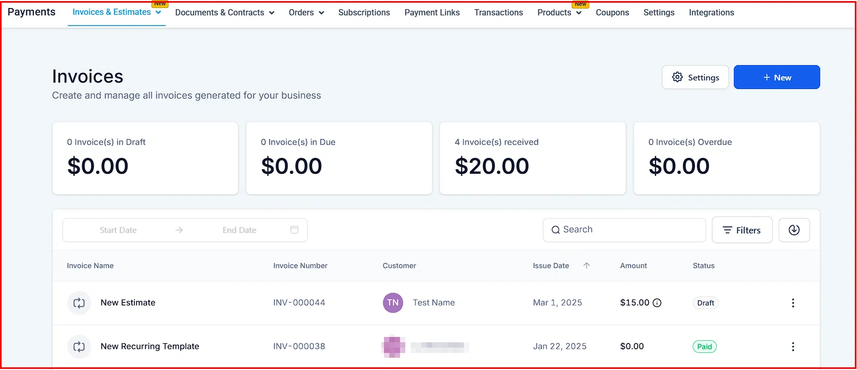Image resolution: width=857 pixels, height=370 pixels.
Task: Switch to the Transactions tab
Action: (x=498, y=12)
